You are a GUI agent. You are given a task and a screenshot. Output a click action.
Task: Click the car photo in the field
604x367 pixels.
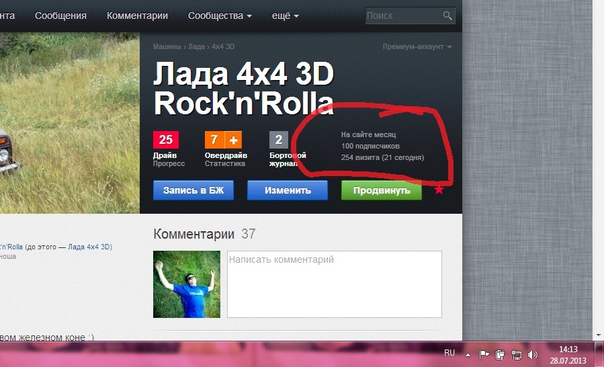click(x=70, y=123)
